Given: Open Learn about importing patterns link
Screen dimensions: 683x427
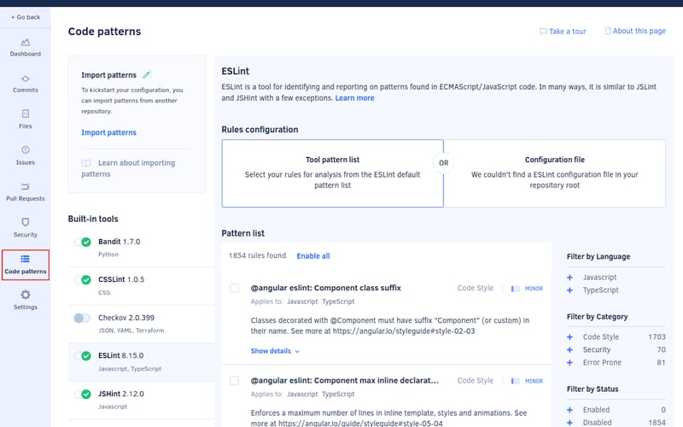Looking at the screenshot, I should (128, 168).
